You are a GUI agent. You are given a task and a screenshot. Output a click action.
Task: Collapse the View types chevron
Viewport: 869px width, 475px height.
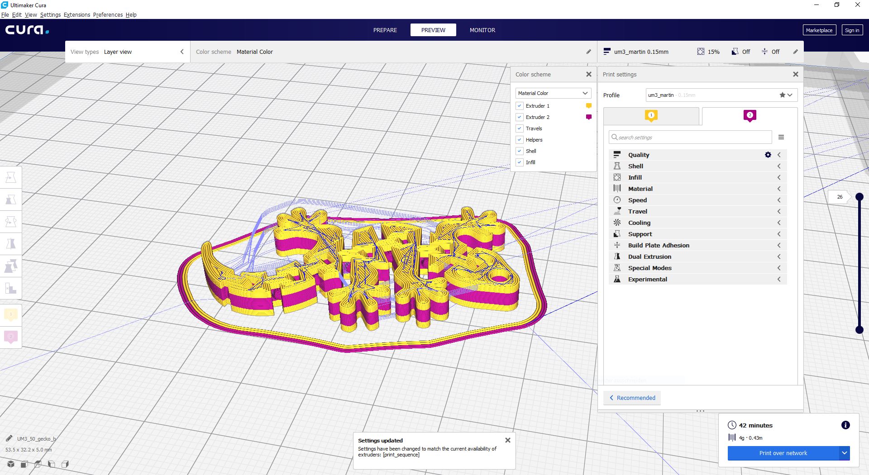click(x=182, y=52)
